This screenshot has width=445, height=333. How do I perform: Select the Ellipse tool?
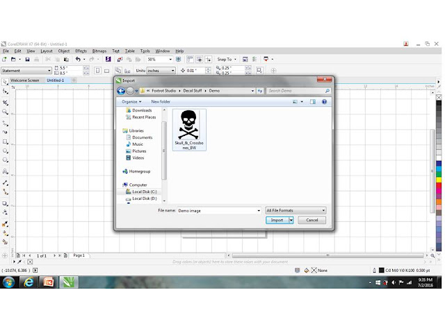tap(5, 151)
